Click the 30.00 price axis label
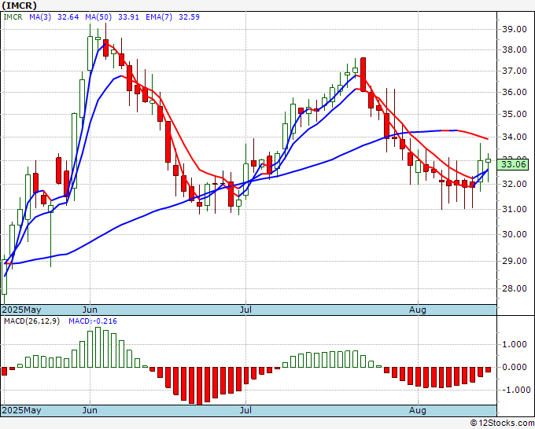 click(x=515, y=234)
